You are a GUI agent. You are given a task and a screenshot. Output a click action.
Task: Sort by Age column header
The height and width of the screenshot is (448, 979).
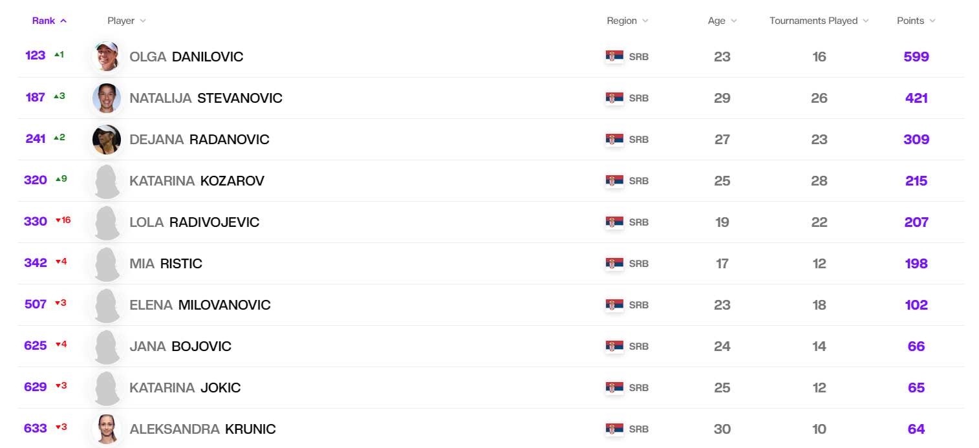pyautogui.click(x=722, y=21)
